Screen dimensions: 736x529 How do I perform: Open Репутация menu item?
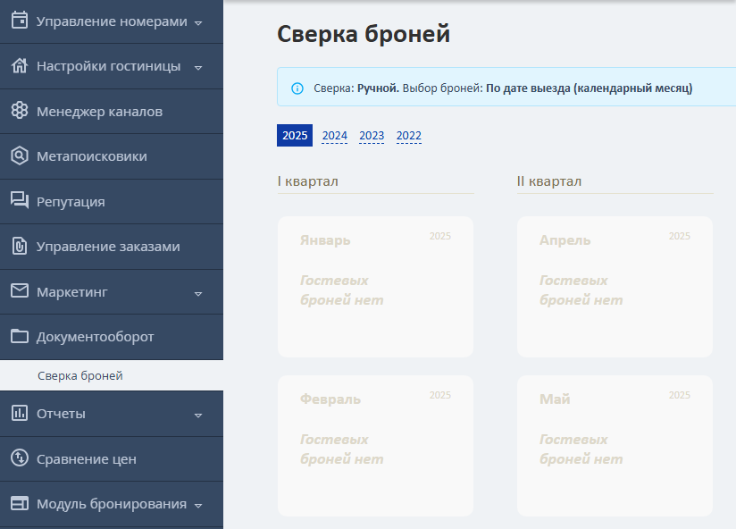coord(112,201)
